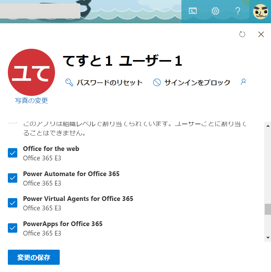This screenshot has height=272, width=271.
Task: Click the refresh icon in user panel
Action: (242, 34)
